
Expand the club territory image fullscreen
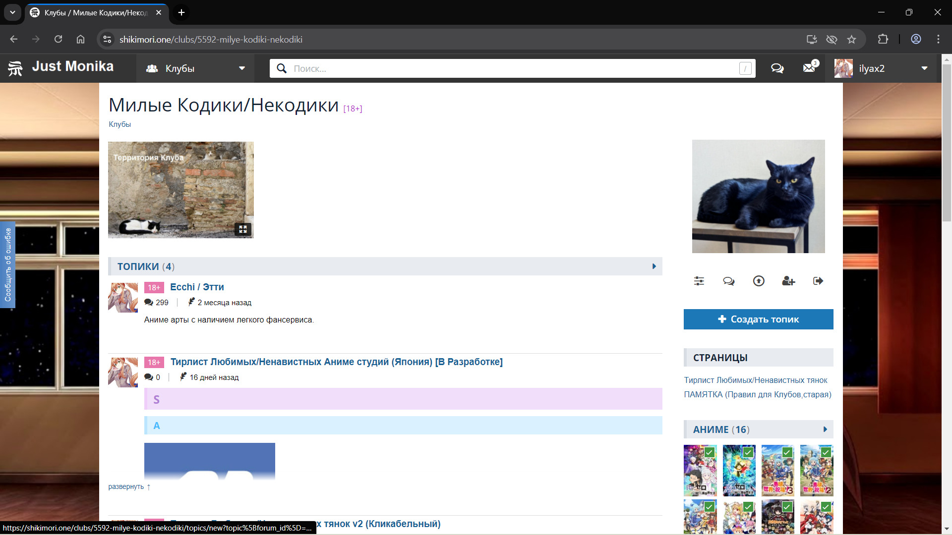point(243,229)
